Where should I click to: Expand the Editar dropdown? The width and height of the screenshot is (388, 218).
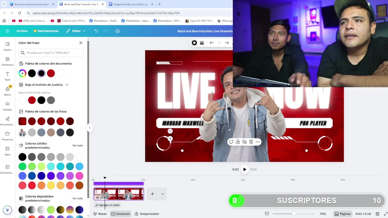(76, 31)
